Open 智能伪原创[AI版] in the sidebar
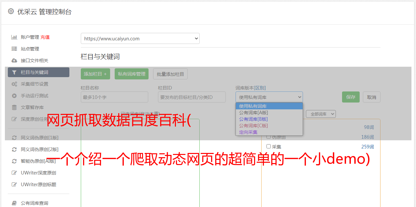This screenshot has width=416, height=207. (x=38, y=161)
